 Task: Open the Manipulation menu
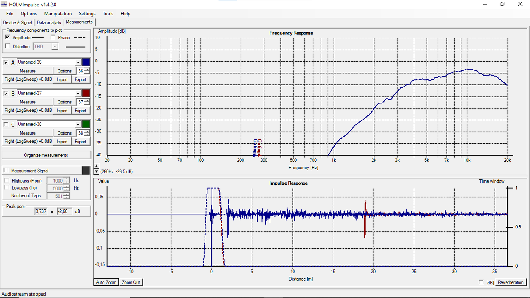[58, 14]
